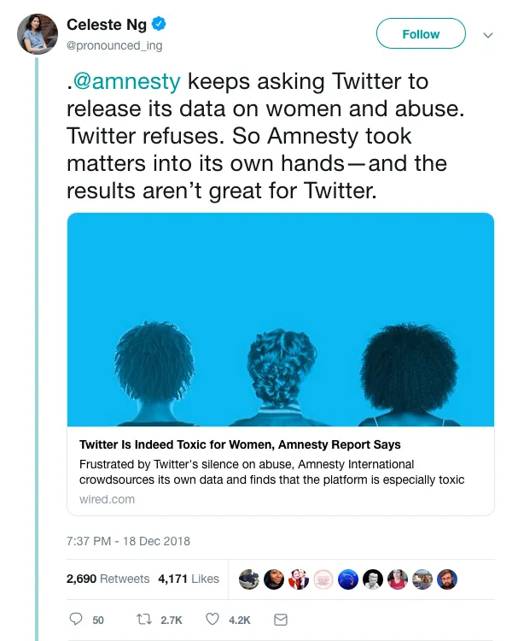
Task: Open the Celeste Ng display name
Action: (x=107, y=25)
